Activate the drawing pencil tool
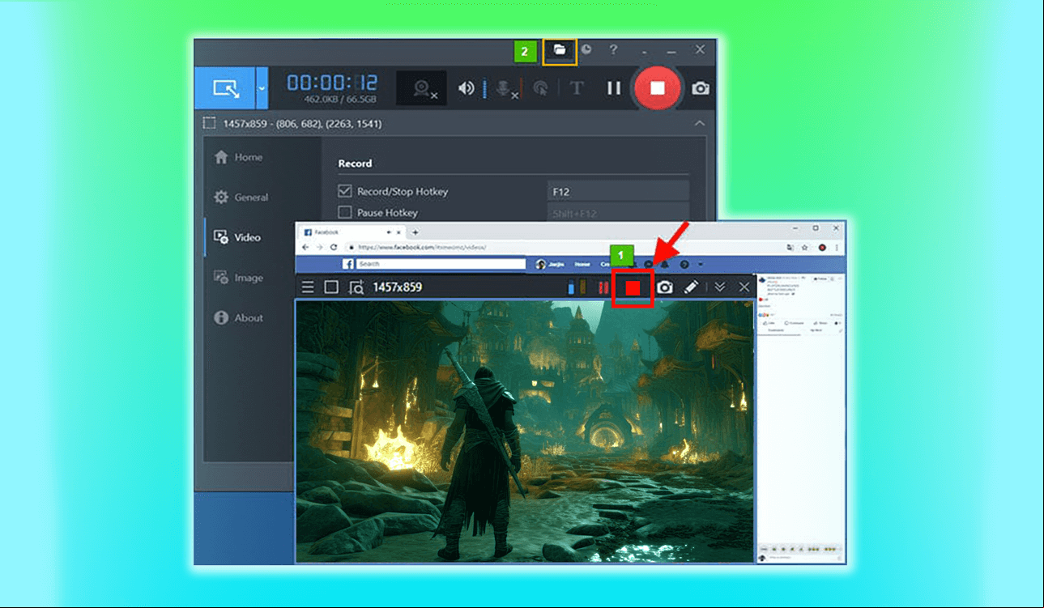This screenshot has height=608, width=1044. pos(691,287)
